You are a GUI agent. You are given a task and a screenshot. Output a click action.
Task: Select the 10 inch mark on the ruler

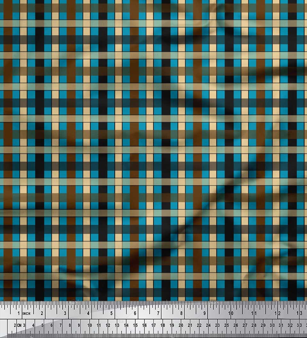tap(231, 313)
